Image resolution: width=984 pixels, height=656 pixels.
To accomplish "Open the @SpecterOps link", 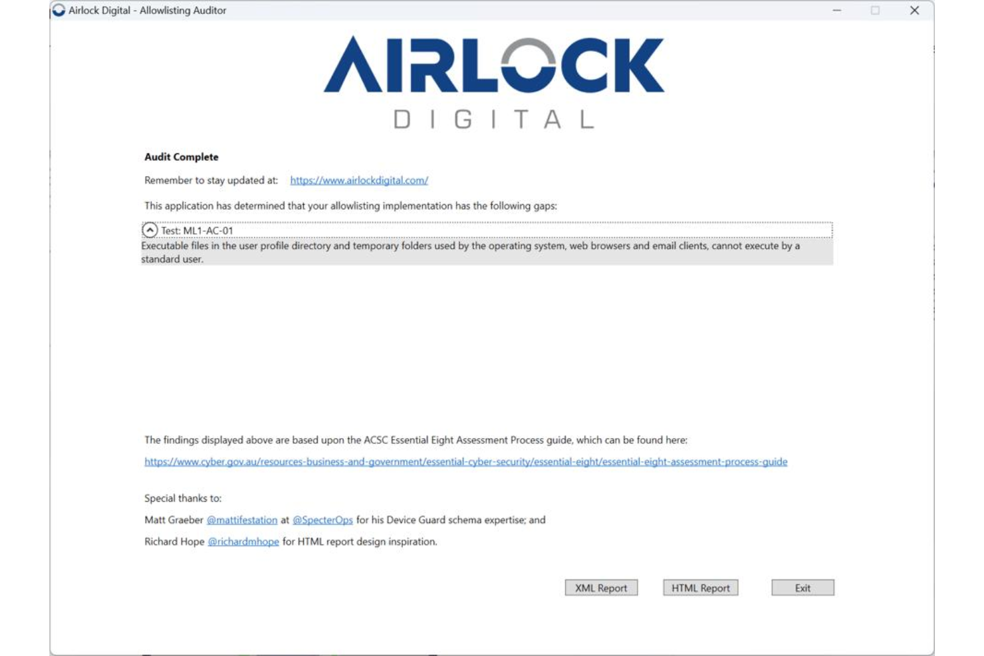I will [x=322, y=520].
